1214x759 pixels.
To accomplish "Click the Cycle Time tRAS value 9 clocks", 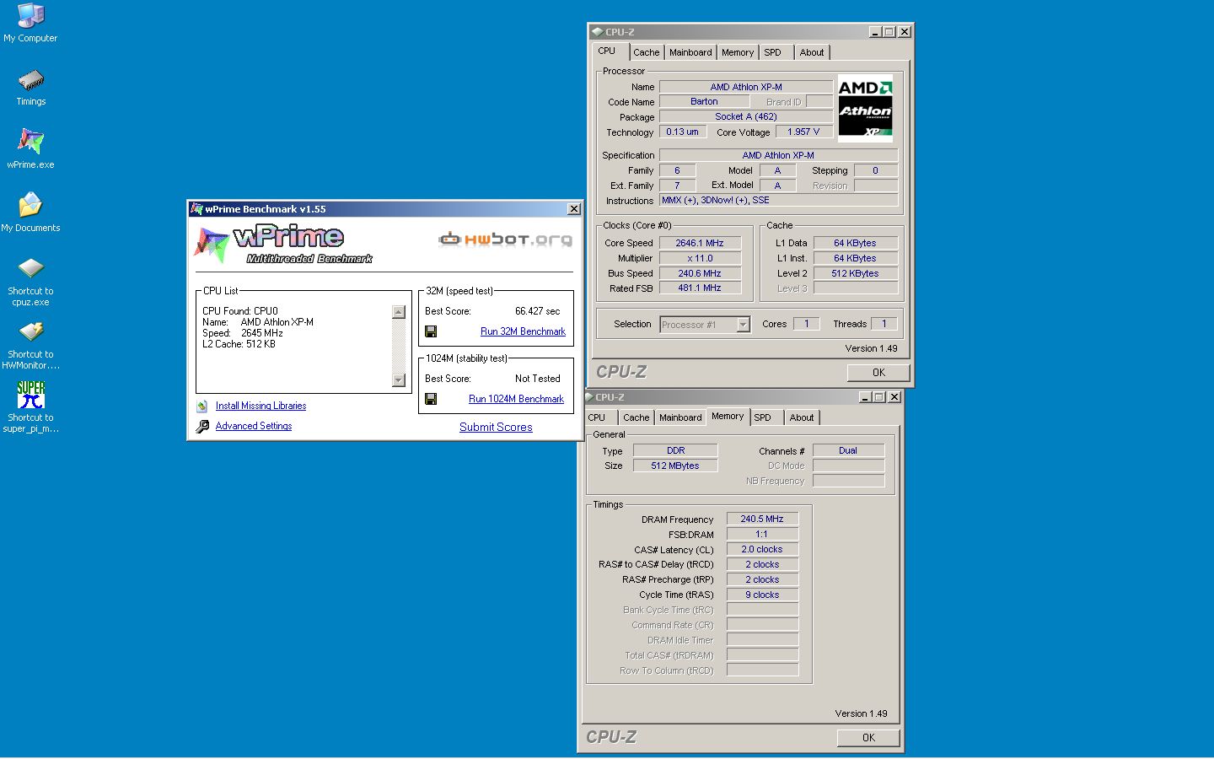I will tap(762, 595).
